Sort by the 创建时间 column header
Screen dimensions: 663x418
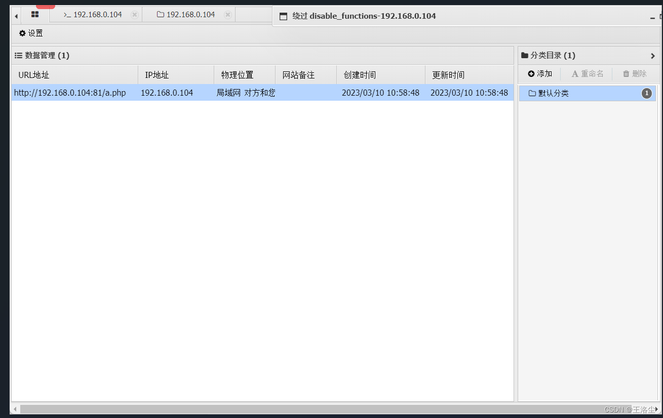click(x=381, y=75)
